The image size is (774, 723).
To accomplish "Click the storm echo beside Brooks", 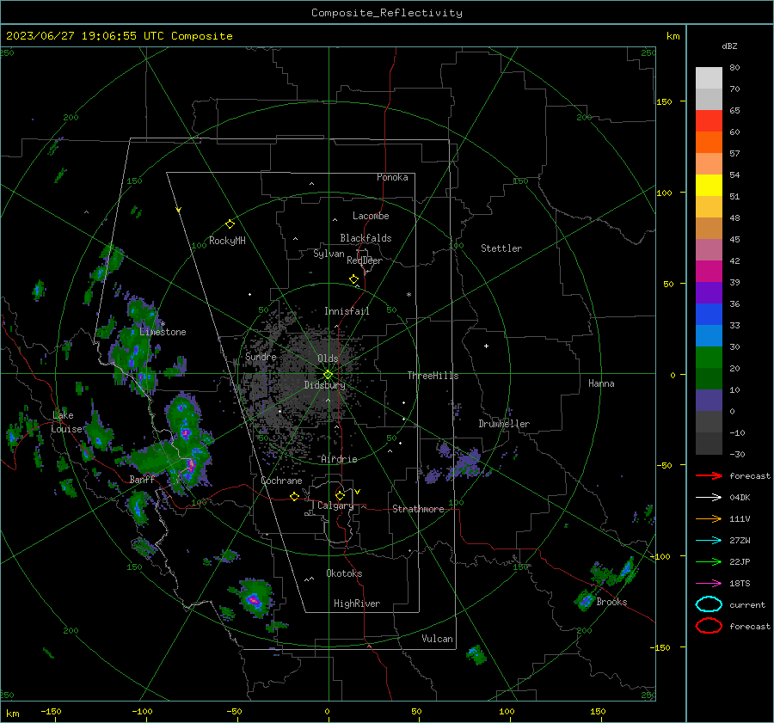I will (586, 601).
